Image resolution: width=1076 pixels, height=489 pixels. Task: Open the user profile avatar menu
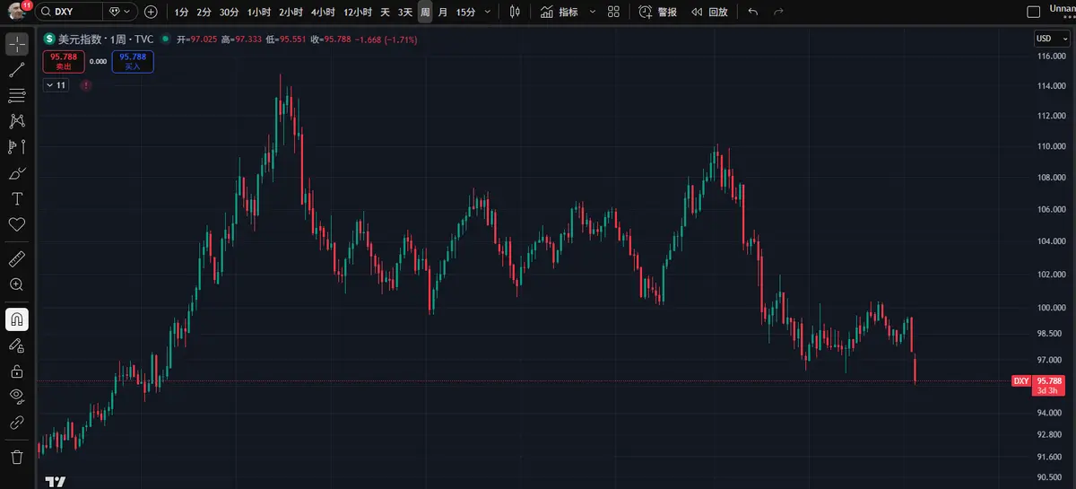pos(17,12)
